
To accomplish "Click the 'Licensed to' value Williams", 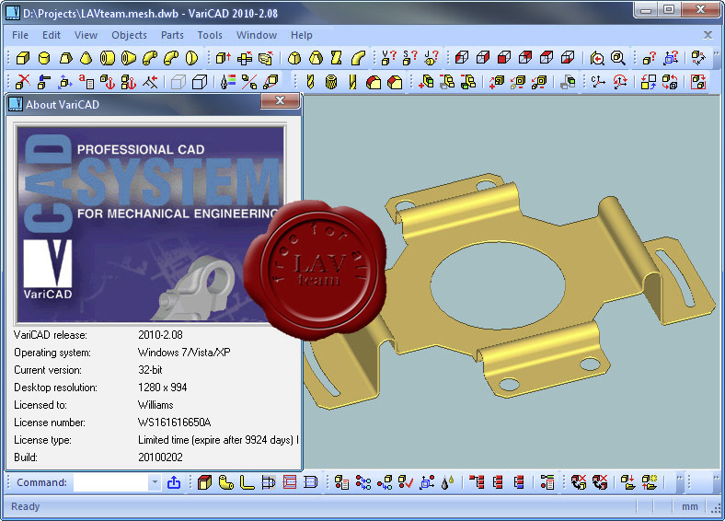I will pyautogui.click(x=155, y=405).
